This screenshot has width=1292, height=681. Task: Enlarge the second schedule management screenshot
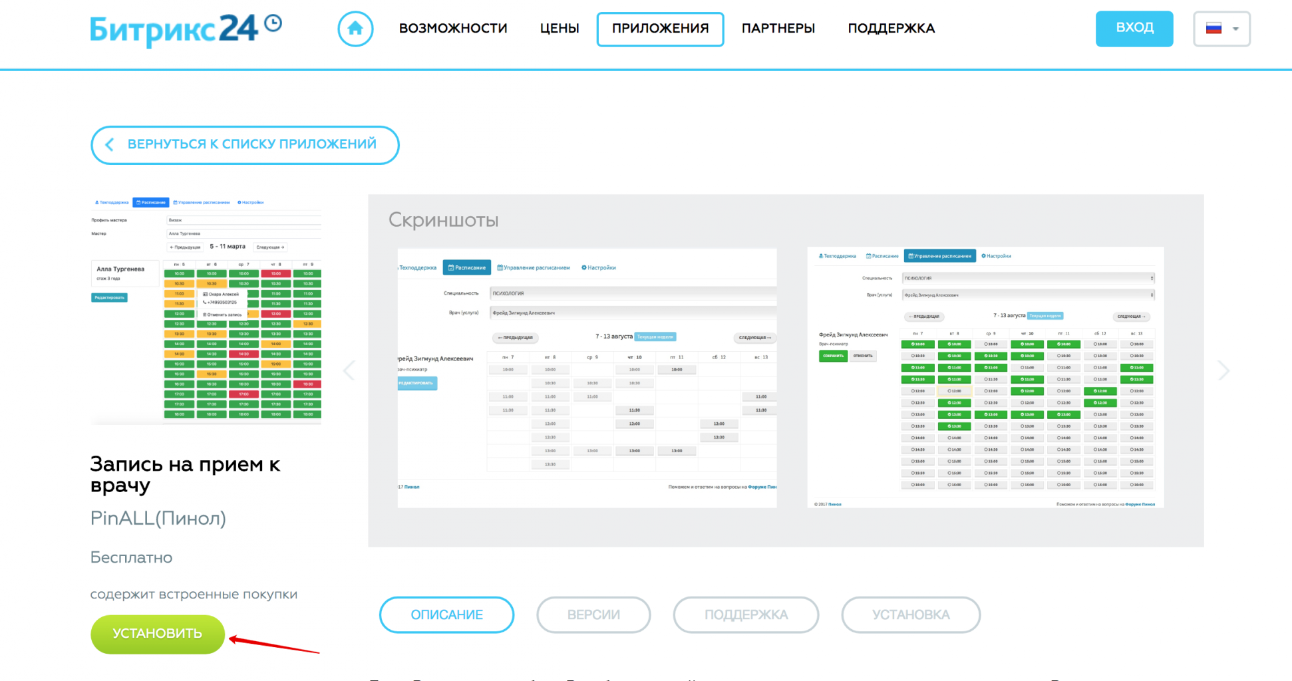click(985, 378)
